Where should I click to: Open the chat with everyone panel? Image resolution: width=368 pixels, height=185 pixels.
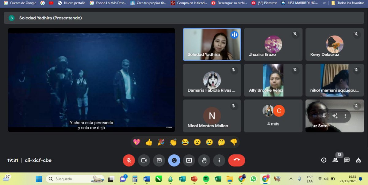click(347, 160)
